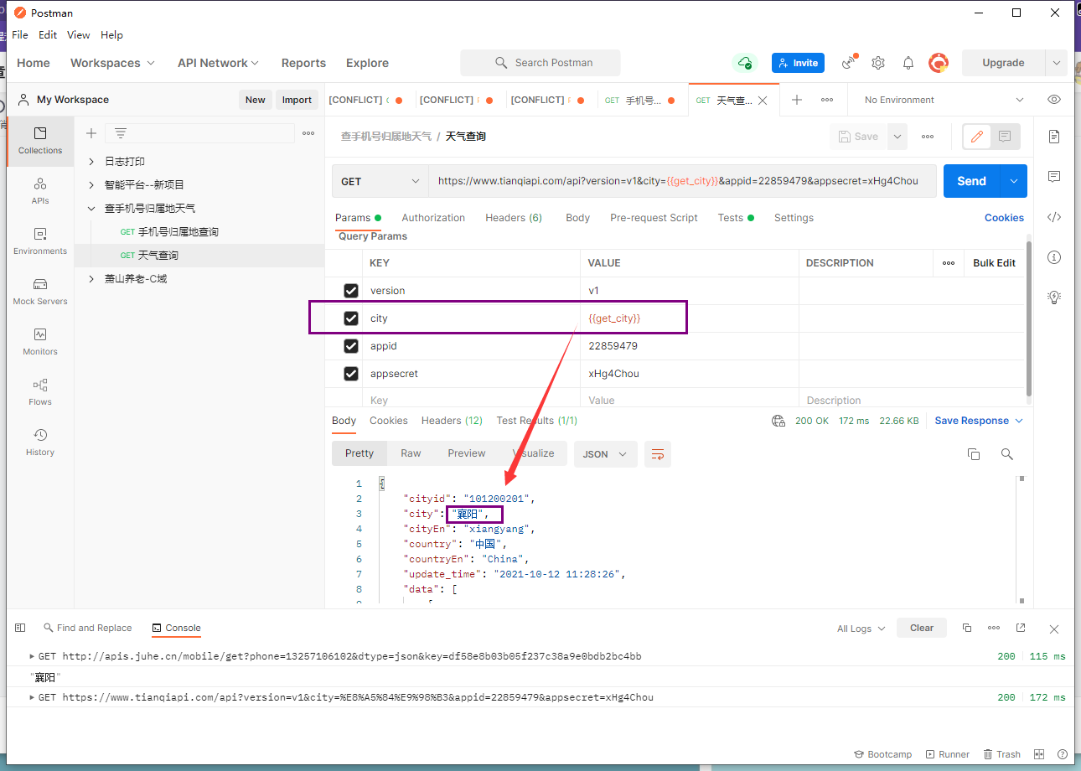Open the lightbulb related collections icon
This screenshot has height=771, width=1081.
(x=1054, y=297)
